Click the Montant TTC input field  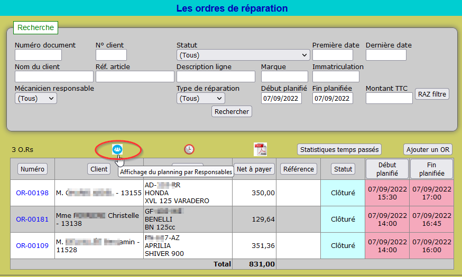click(389, 98)
